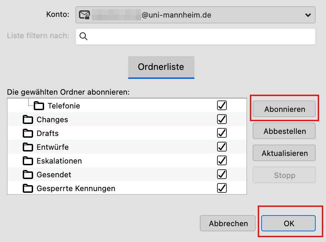Toggle the Gesendet subscription checkbox
Screen dimensions: 326x242
point(222,174)
